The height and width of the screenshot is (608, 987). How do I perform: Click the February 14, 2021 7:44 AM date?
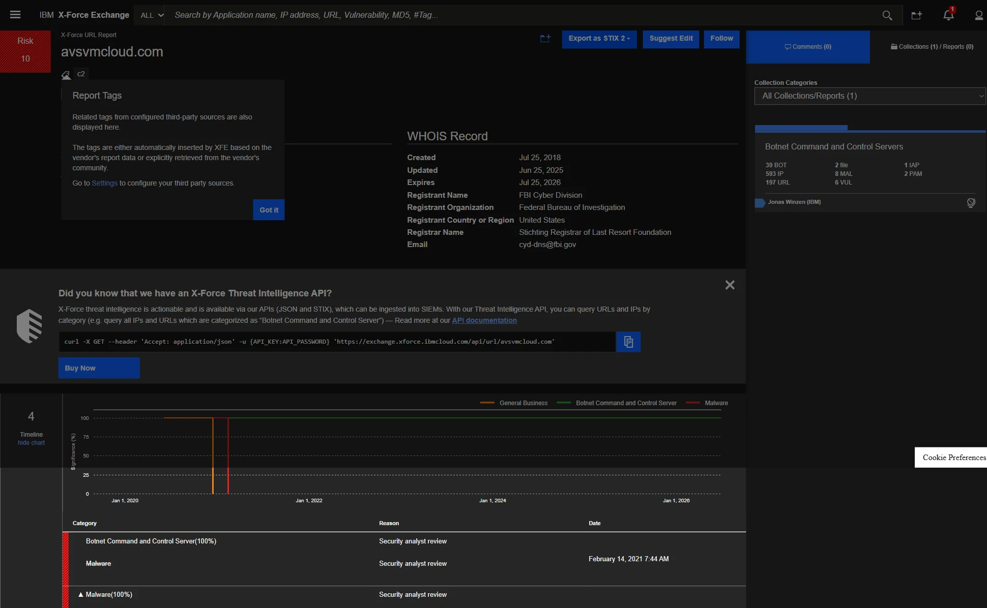coord(628,559)
